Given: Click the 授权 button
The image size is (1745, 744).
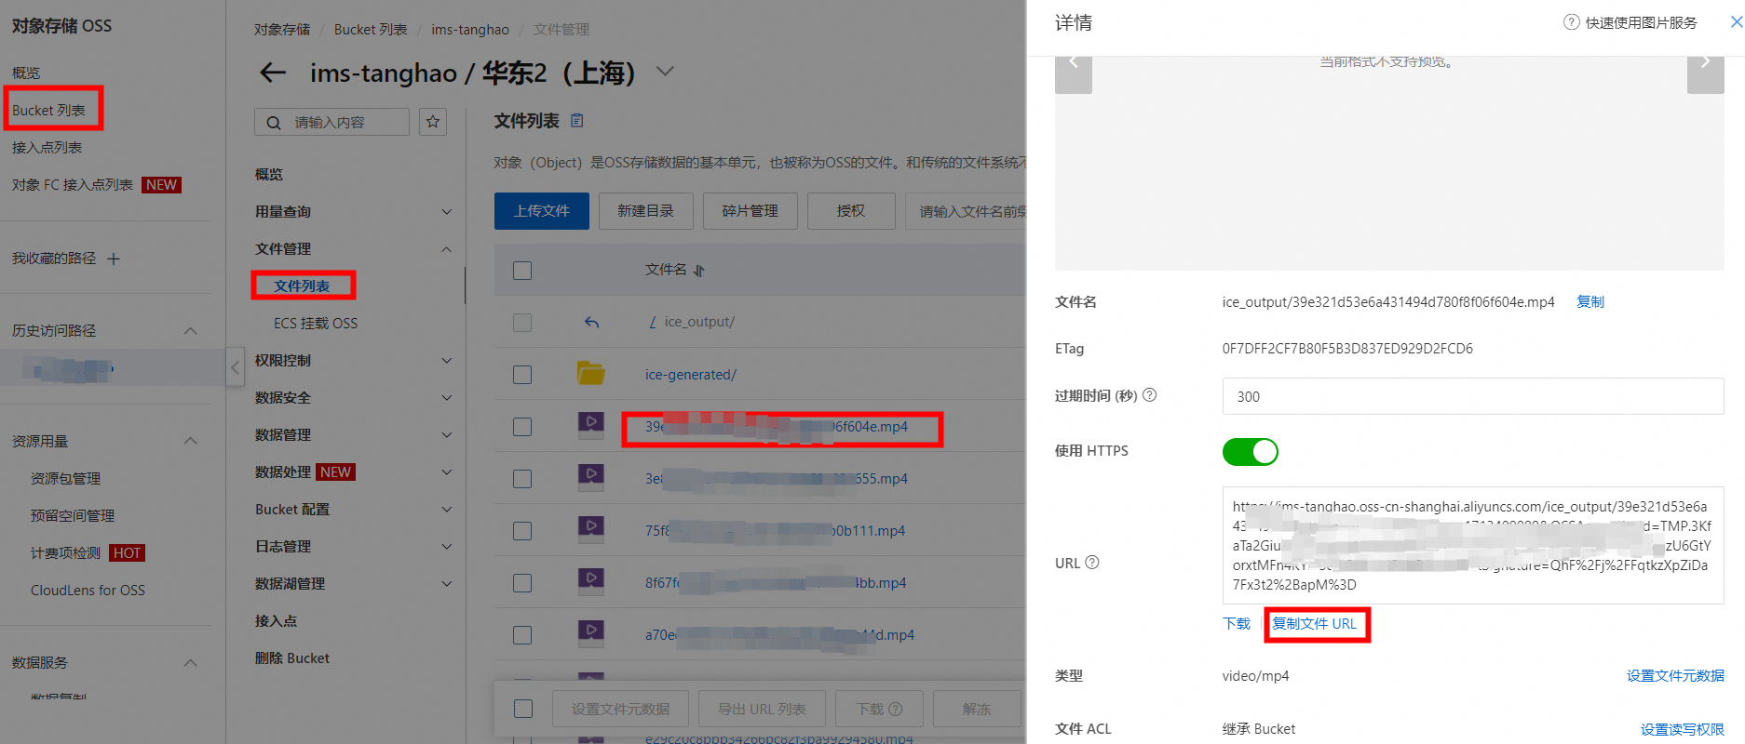Looking at the screenshot, I should click(851, 211).
